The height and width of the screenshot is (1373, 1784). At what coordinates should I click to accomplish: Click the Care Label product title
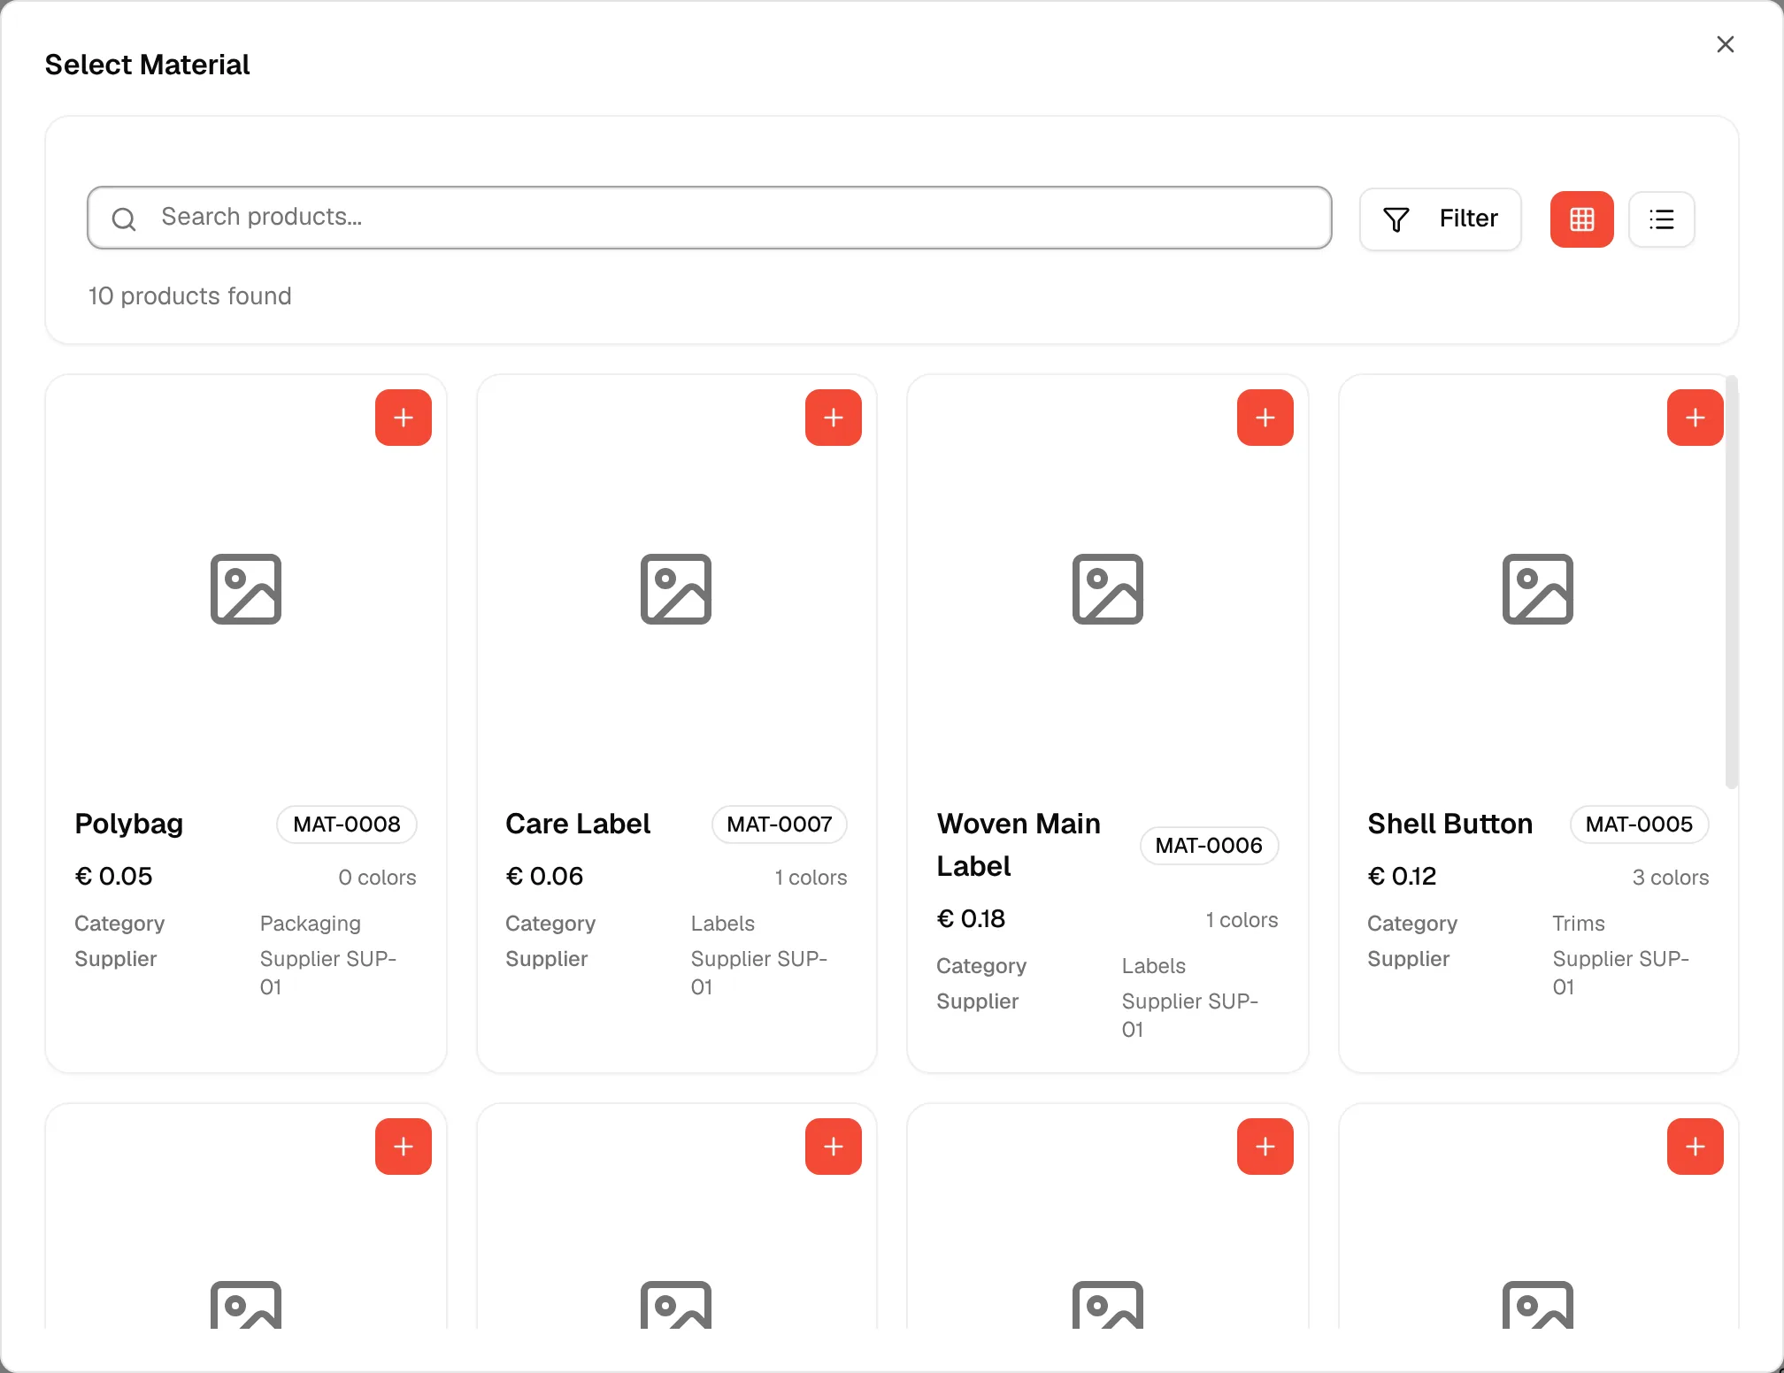[578, 824]
